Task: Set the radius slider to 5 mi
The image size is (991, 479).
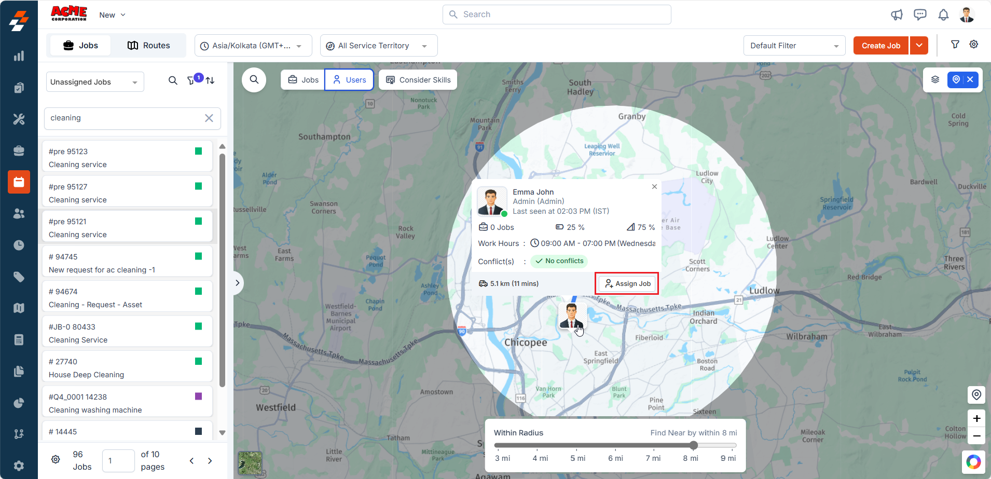Action: click(577, 445)
